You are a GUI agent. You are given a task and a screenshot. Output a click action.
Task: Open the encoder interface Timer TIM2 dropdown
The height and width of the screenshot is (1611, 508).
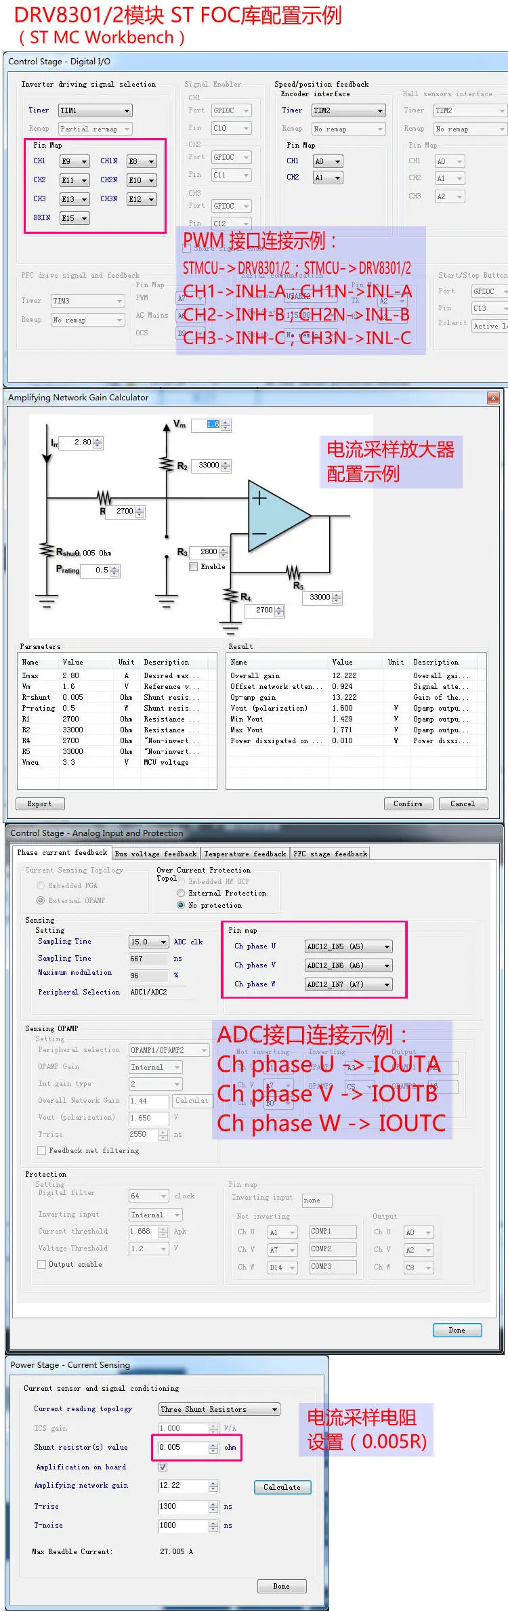coord(348,110)
